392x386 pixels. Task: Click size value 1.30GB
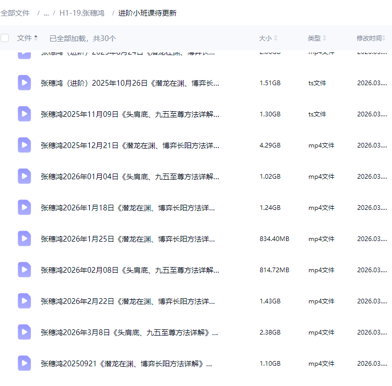[x=270, y=114]
